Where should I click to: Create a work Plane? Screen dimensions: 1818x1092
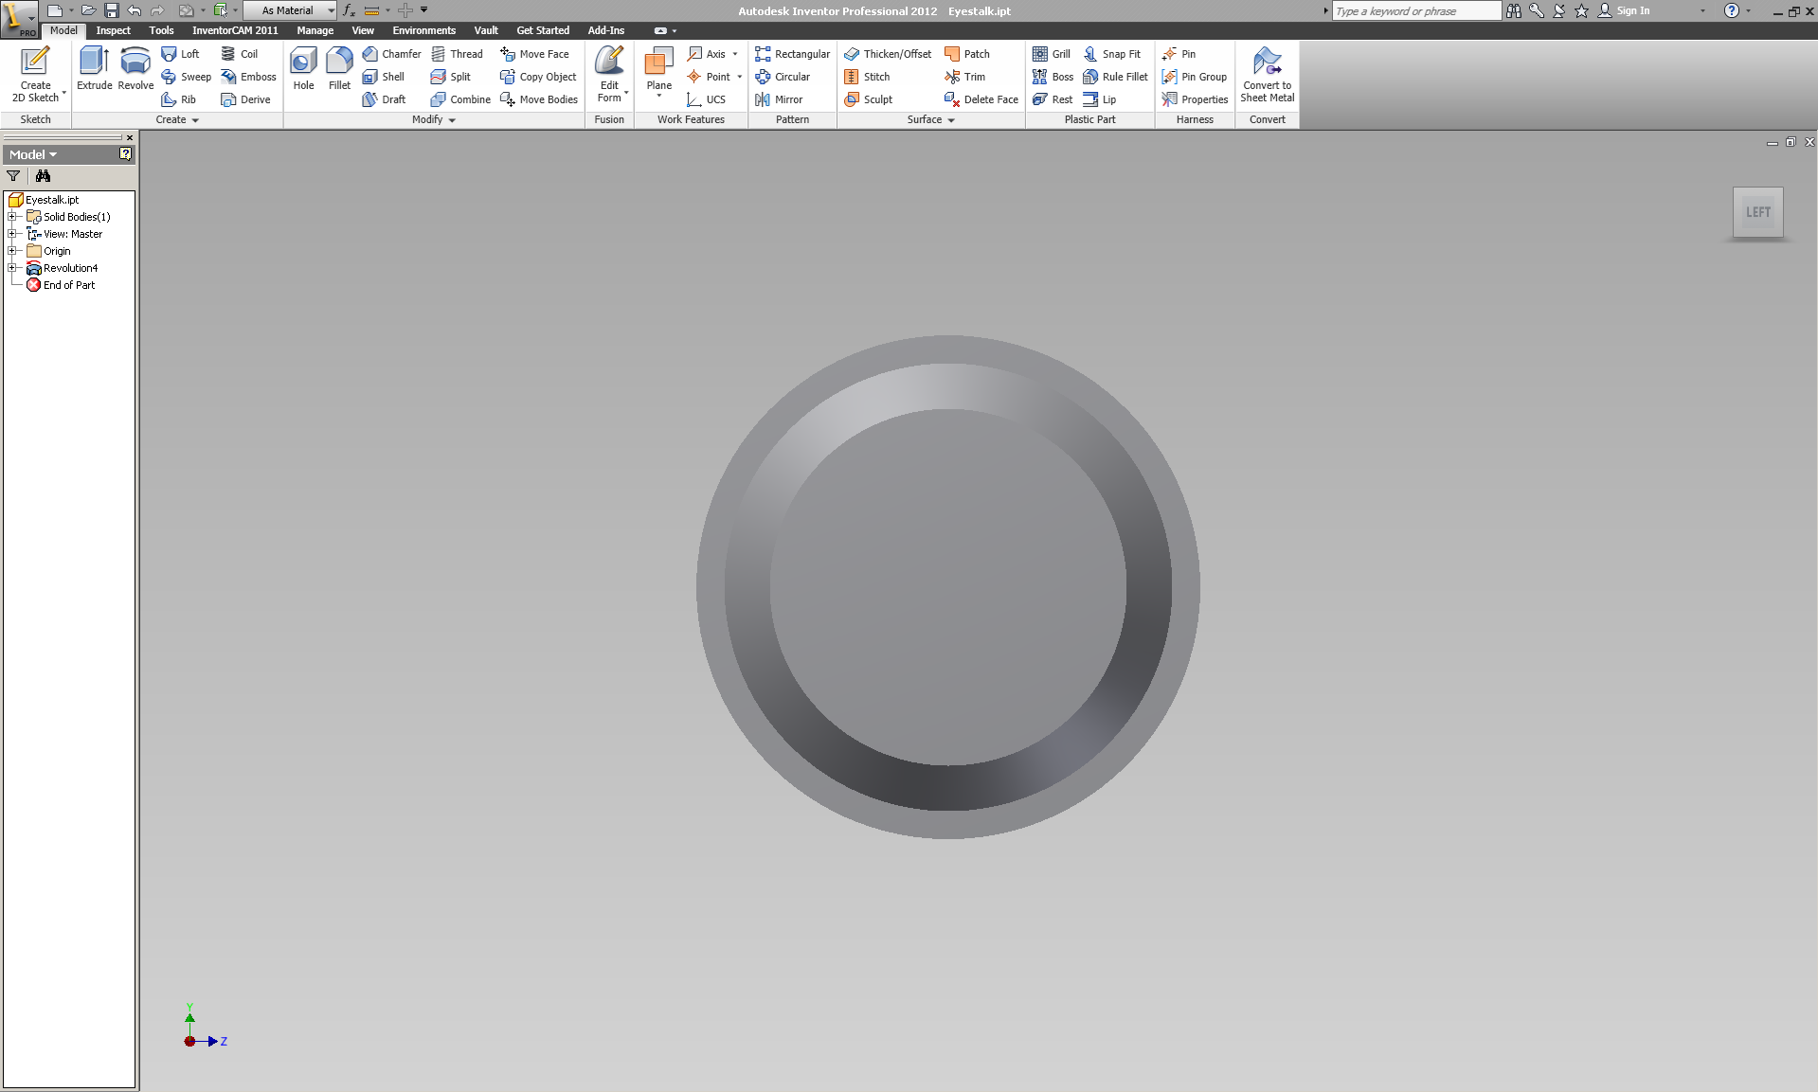pyautogui.click(x=658, y=72)
